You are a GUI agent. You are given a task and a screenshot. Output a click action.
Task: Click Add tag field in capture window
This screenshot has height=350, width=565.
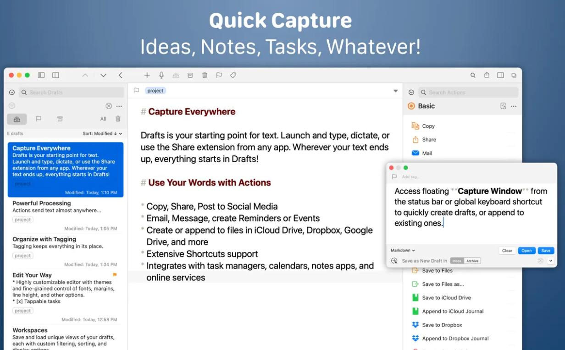411,177
